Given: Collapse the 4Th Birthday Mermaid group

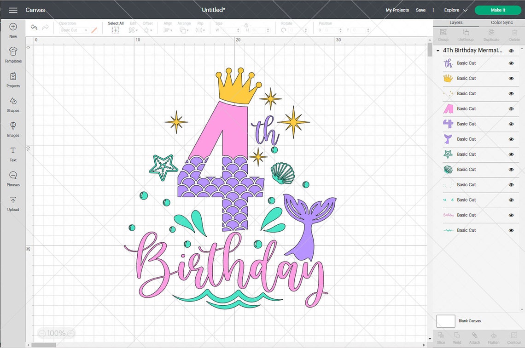Looking at the screenshot, I should (438, 51).
